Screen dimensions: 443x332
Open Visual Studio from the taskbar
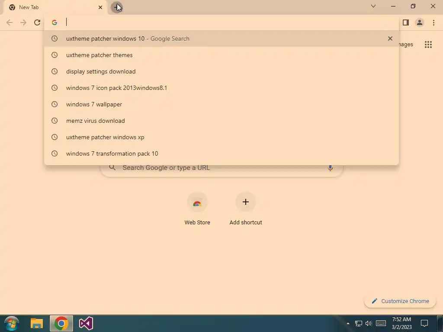(86, 323)
